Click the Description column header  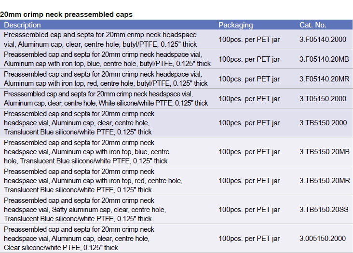click(x=23, y=25)
